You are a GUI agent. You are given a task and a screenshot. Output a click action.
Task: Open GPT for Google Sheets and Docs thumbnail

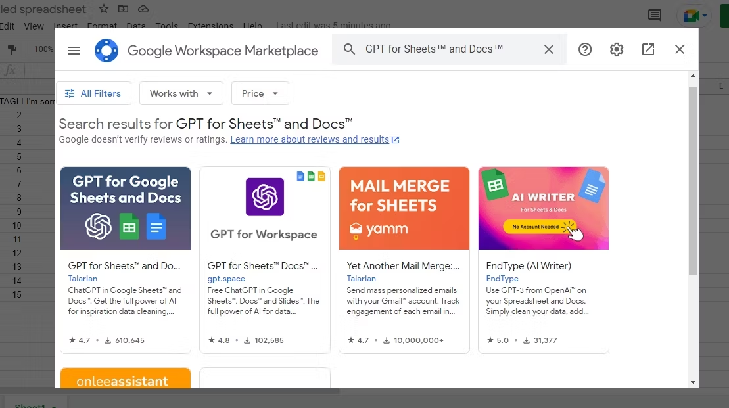point(126,208)
